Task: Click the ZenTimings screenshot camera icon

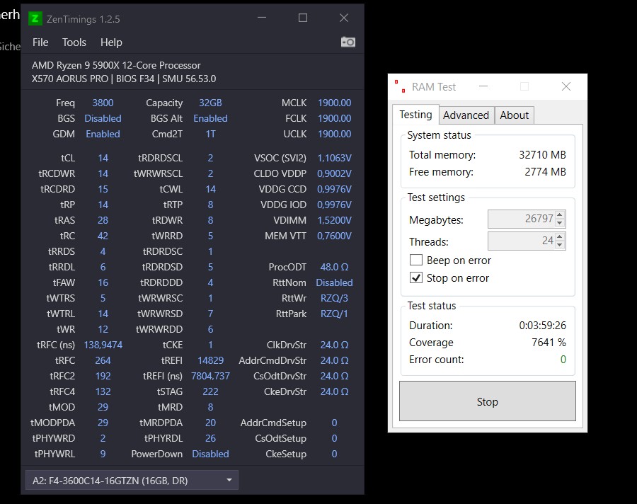Action: click(x=348, y=42)
